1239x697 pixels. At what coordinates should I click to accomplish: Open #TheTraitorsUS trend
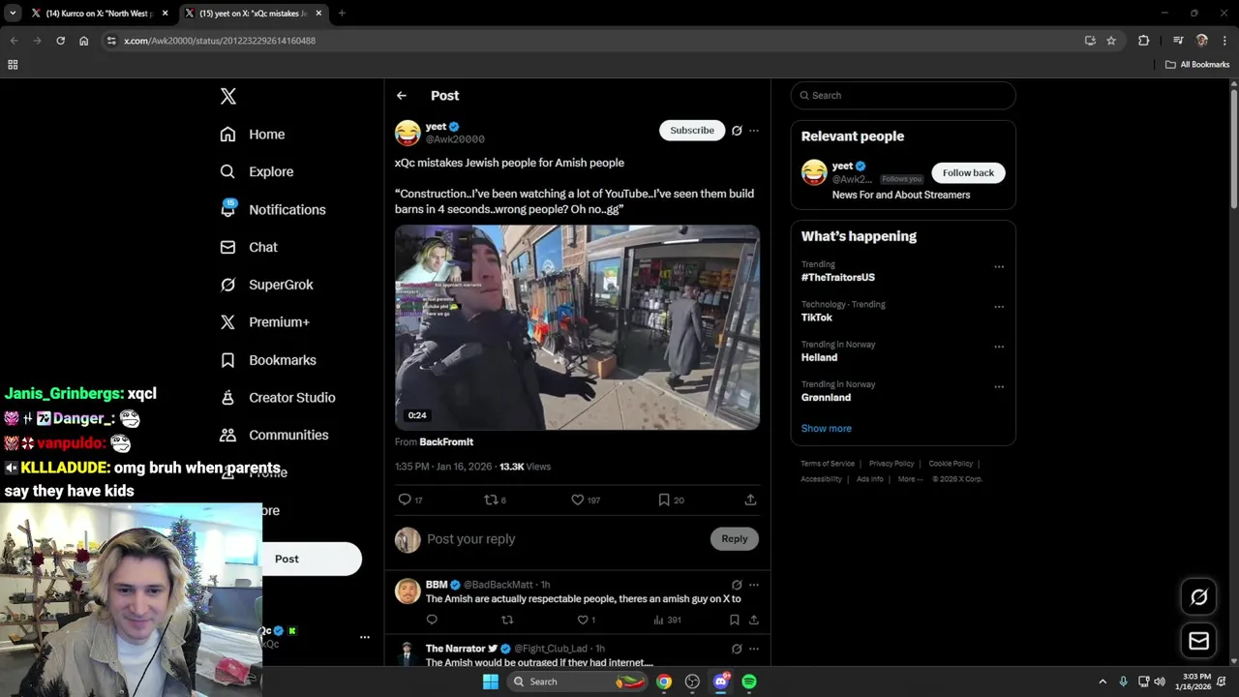click(838, 278)
